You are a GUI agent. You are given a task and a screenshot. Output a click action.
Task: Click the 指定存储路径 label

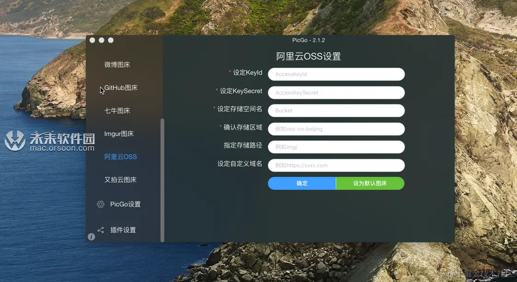pos(243,145)
